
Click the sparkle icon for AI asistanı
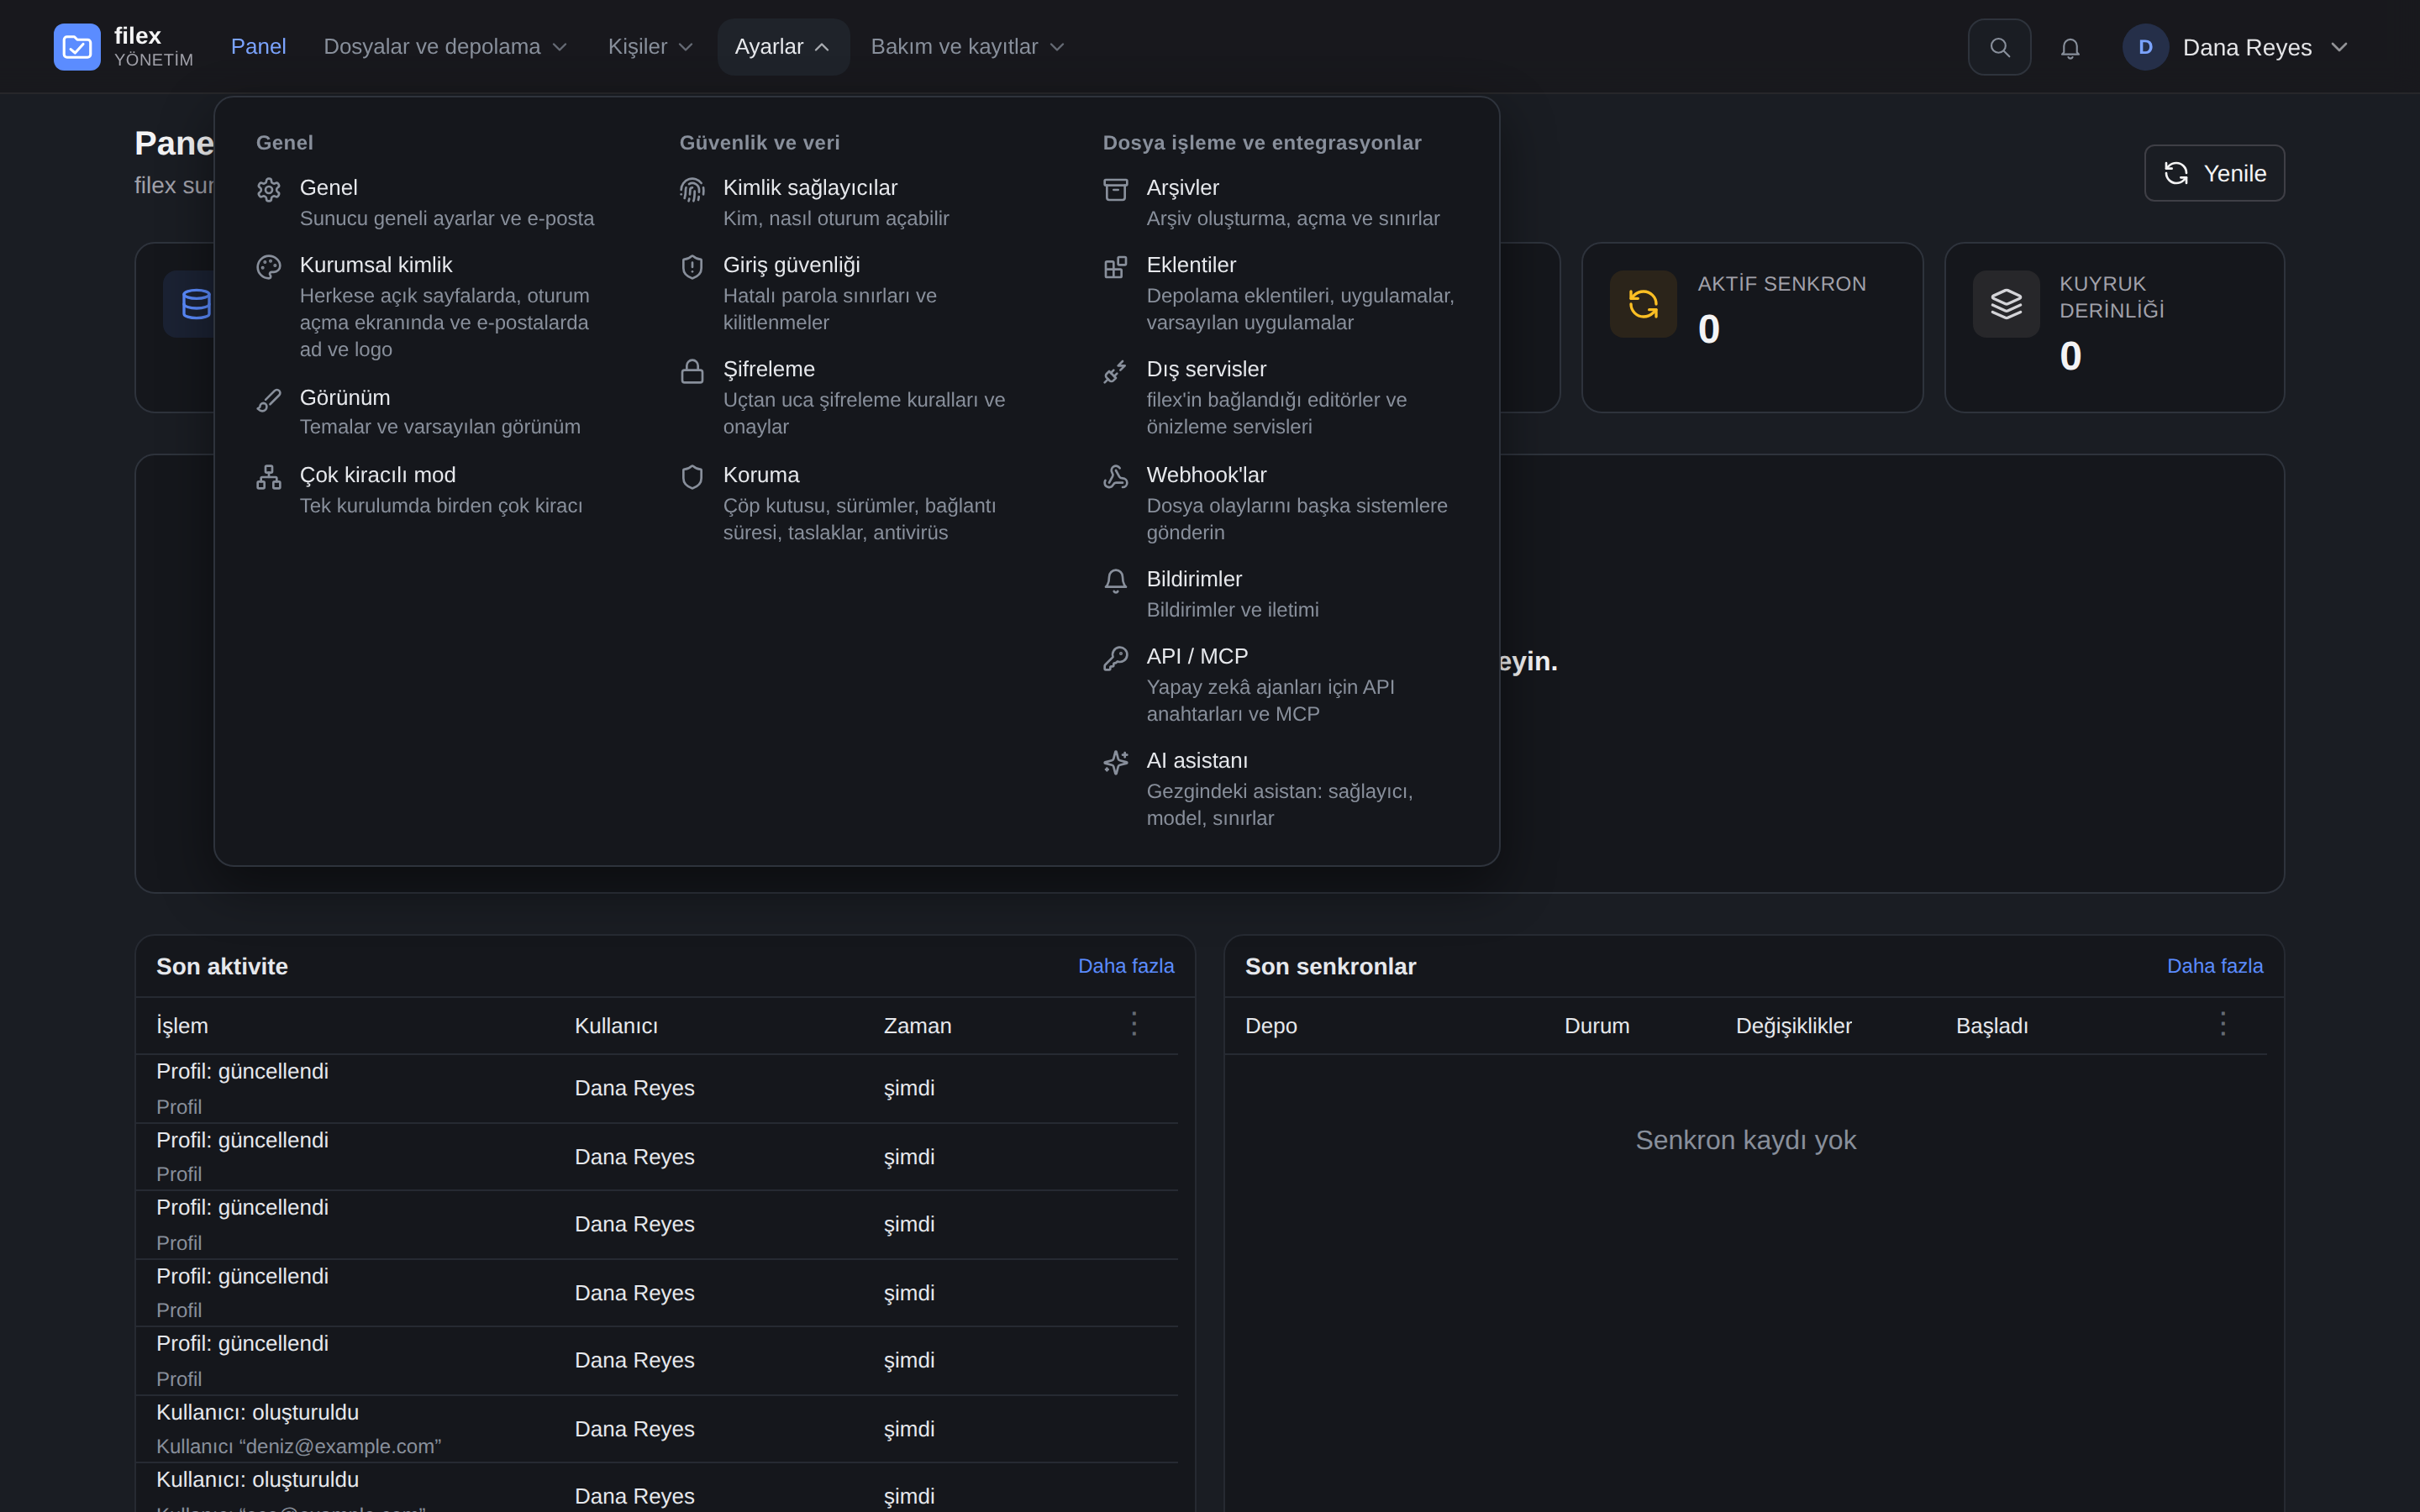tap(1116, 763)
